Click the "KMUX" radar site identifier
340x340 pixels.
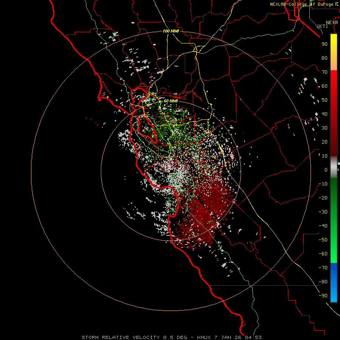click(x=204, y=337)
